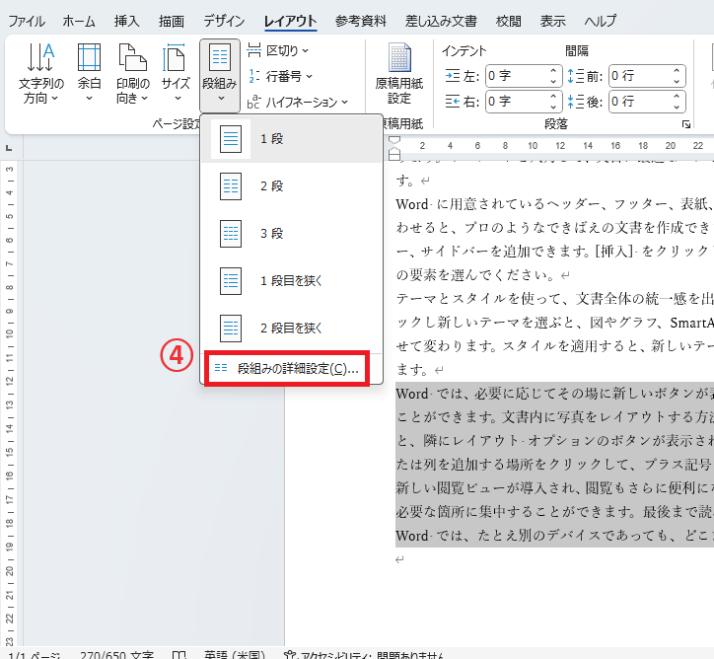714x659 pixels.
Task: Click the アクセシビリティ status indicator
Action: click(x=363, y=655)
